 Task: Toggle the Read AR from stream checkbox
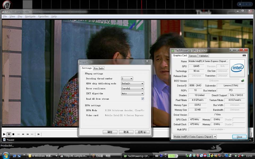(143, 99)
